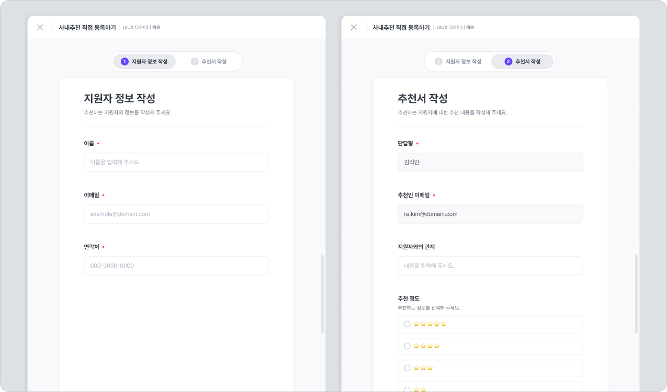Image resolution: width=667 pixels, height=392 pixels.
Task: Click the 지원자와의 관계 label
Action: click(x=416, y=247)
